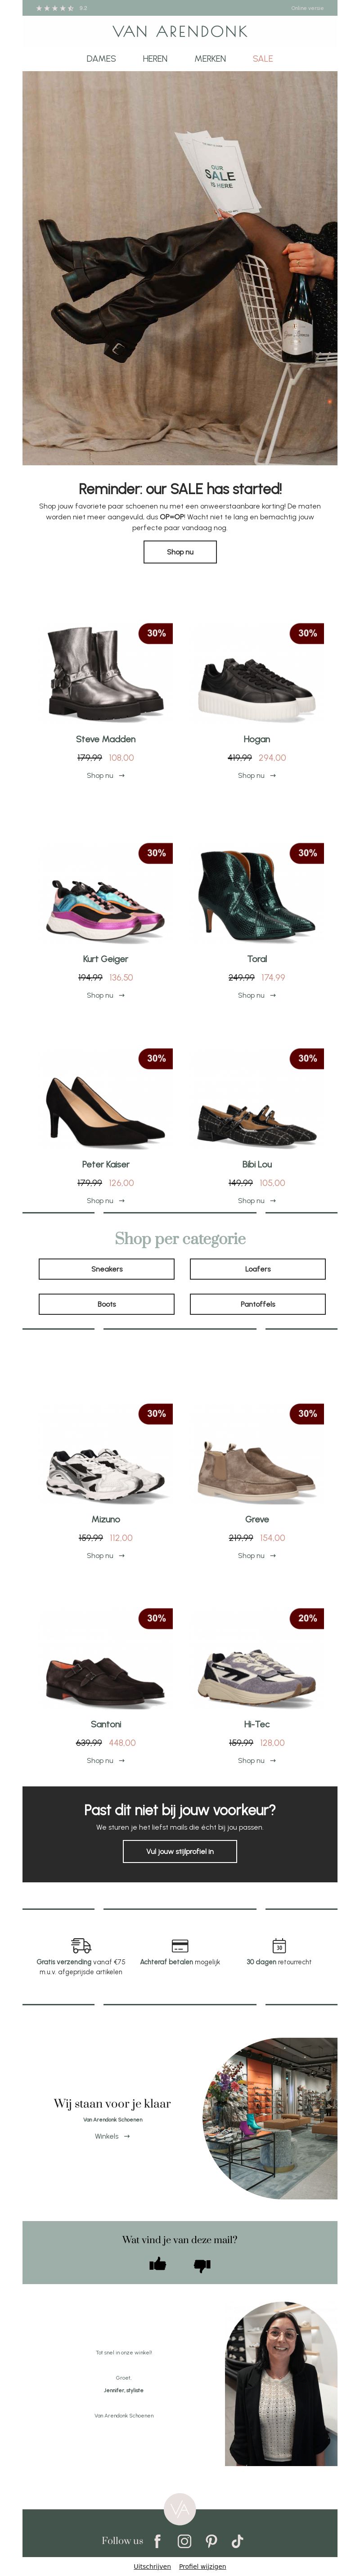This screenshot has height=2576, width=360.
Task: Select the Sneakers category button
Action: [x=107, y=1269]
